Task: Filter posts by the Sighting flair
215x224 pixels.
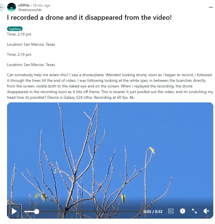Action: pos(15,29)
